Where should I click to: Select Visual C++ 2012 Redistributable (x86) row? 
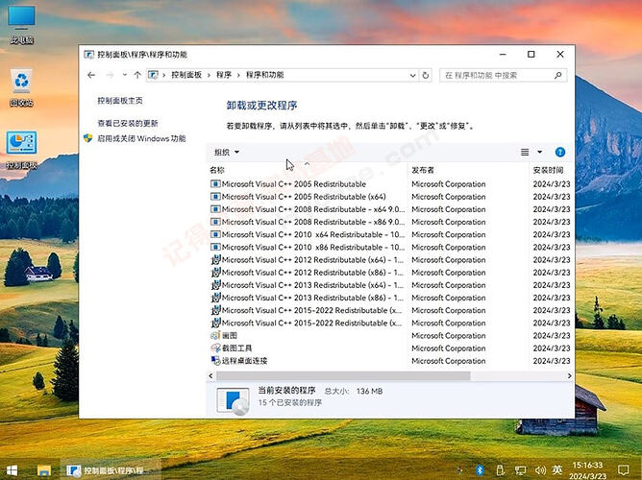click(x=389, y=273)
